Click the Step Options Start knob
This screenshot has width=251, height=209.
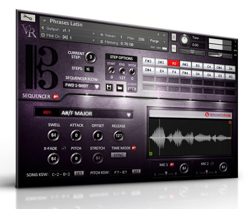click(112, 70)
